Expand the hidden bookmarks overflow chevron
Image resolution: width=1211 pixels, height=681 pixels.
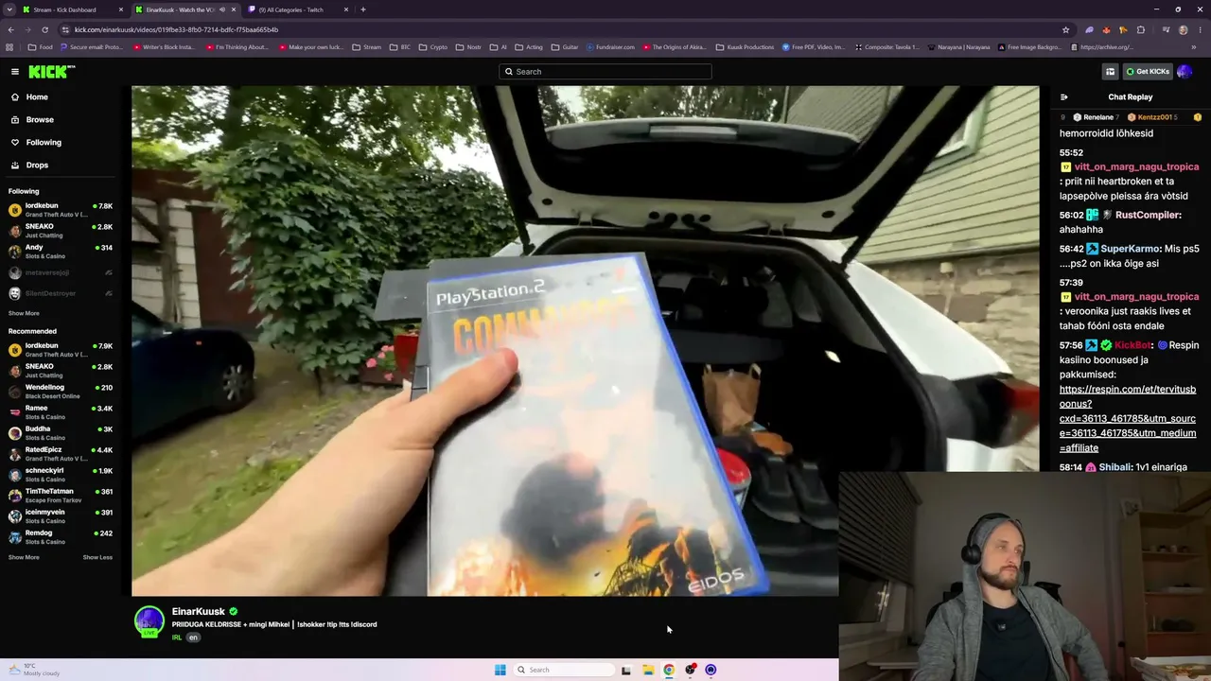(1194, 47)
